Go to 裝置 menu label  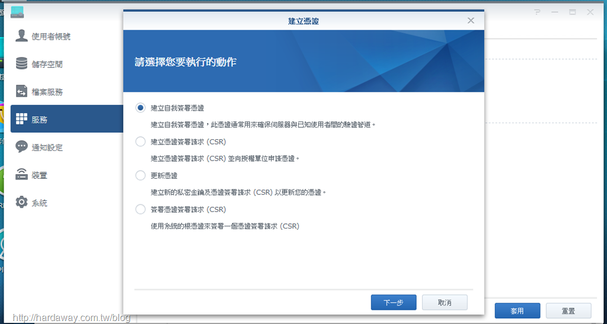[x=40, y=175]
